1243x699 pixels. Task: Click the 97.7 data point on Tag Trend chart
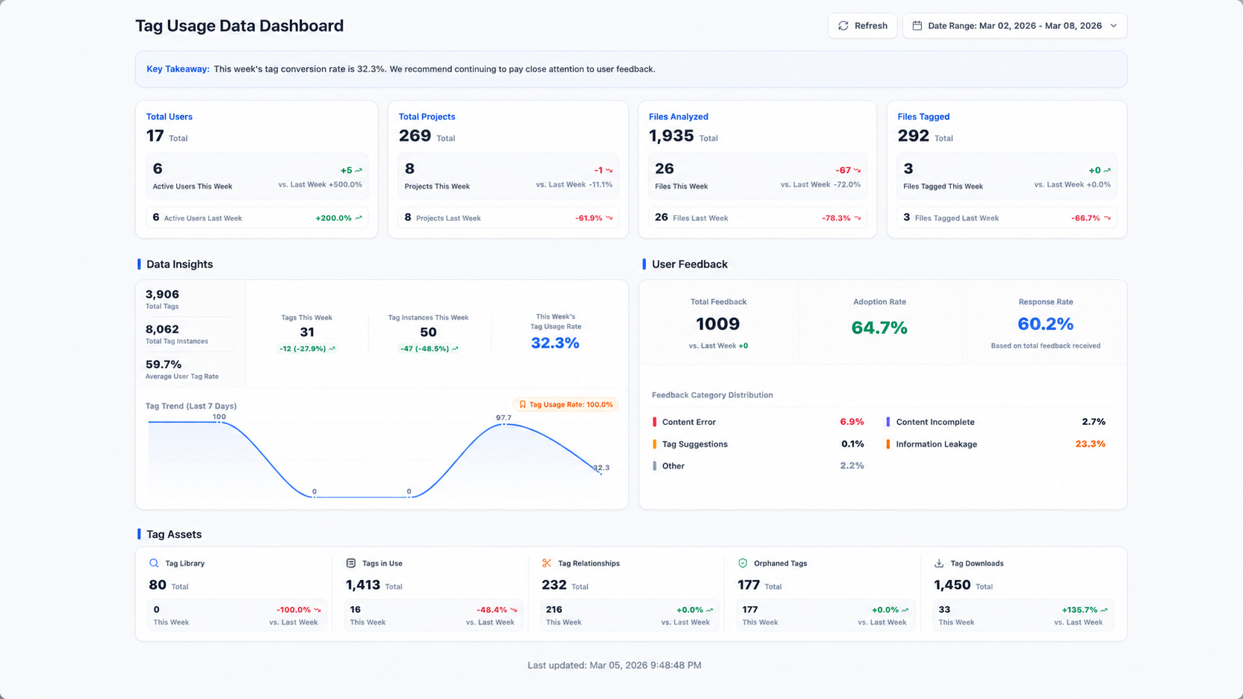click(504, 424)
